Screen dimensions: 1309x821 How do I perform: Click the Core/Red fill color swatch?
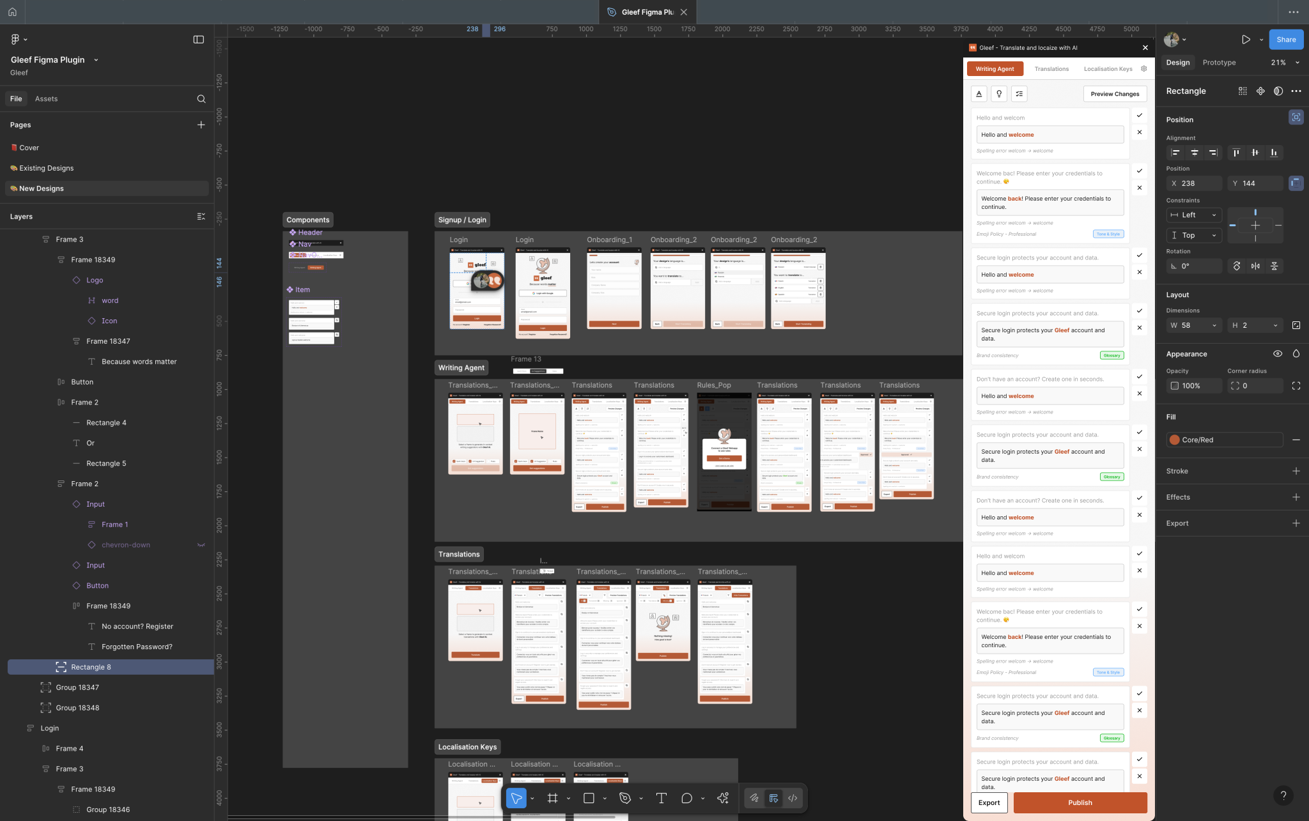(x=1174, y=440)
